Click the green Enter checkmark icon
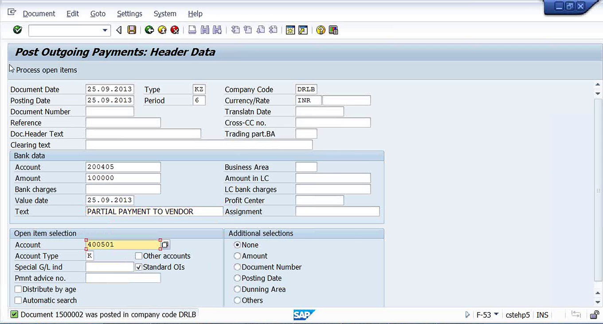603x324 pixels. click(x=18, y=30)
